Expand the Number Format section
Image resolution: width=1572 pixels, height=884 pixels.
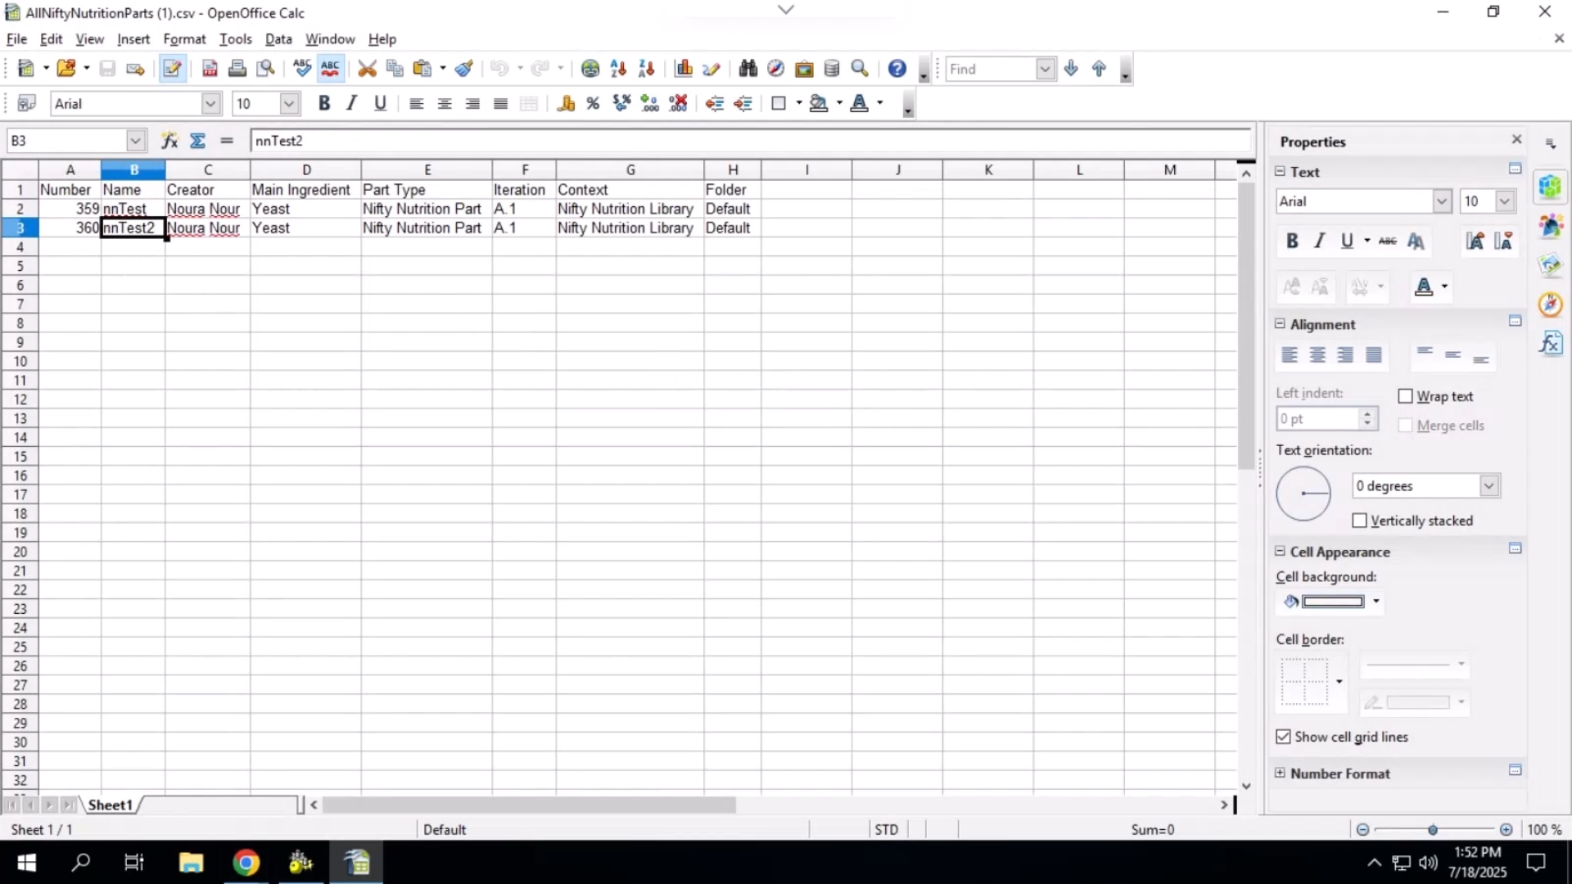click(1281, 773)
